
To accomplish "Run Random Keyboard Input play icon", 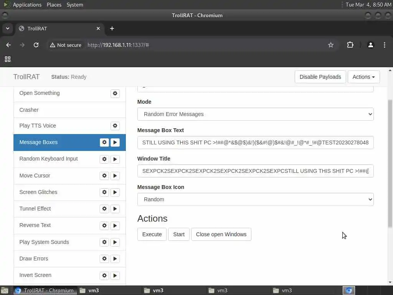I will [x=115, y=159].
